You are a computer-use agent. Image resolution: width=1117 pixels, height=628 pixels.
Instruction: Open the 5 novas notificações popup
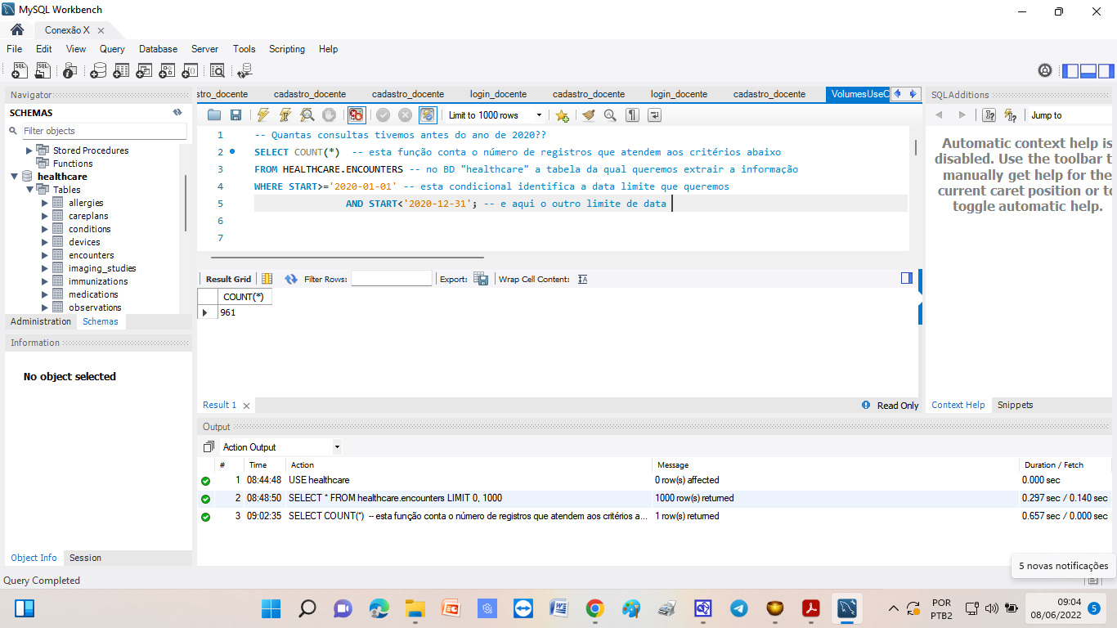click(x=1063, y=566)
